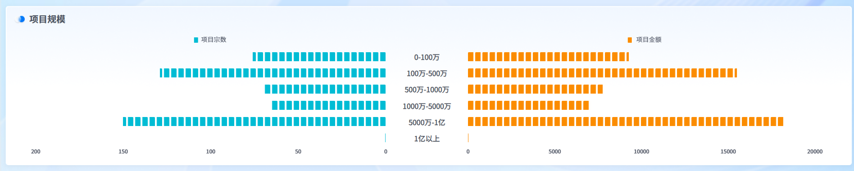Click the orange bar for 5000万-1亿

point(626,121)
